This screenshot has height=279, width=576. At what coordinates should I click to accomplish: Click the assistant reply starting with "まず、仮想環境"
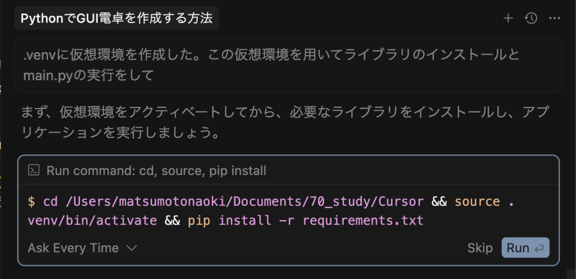coord(281,124)
